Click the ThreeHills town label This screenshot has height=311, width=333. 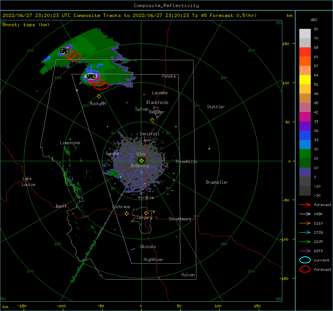coord(186,162)
